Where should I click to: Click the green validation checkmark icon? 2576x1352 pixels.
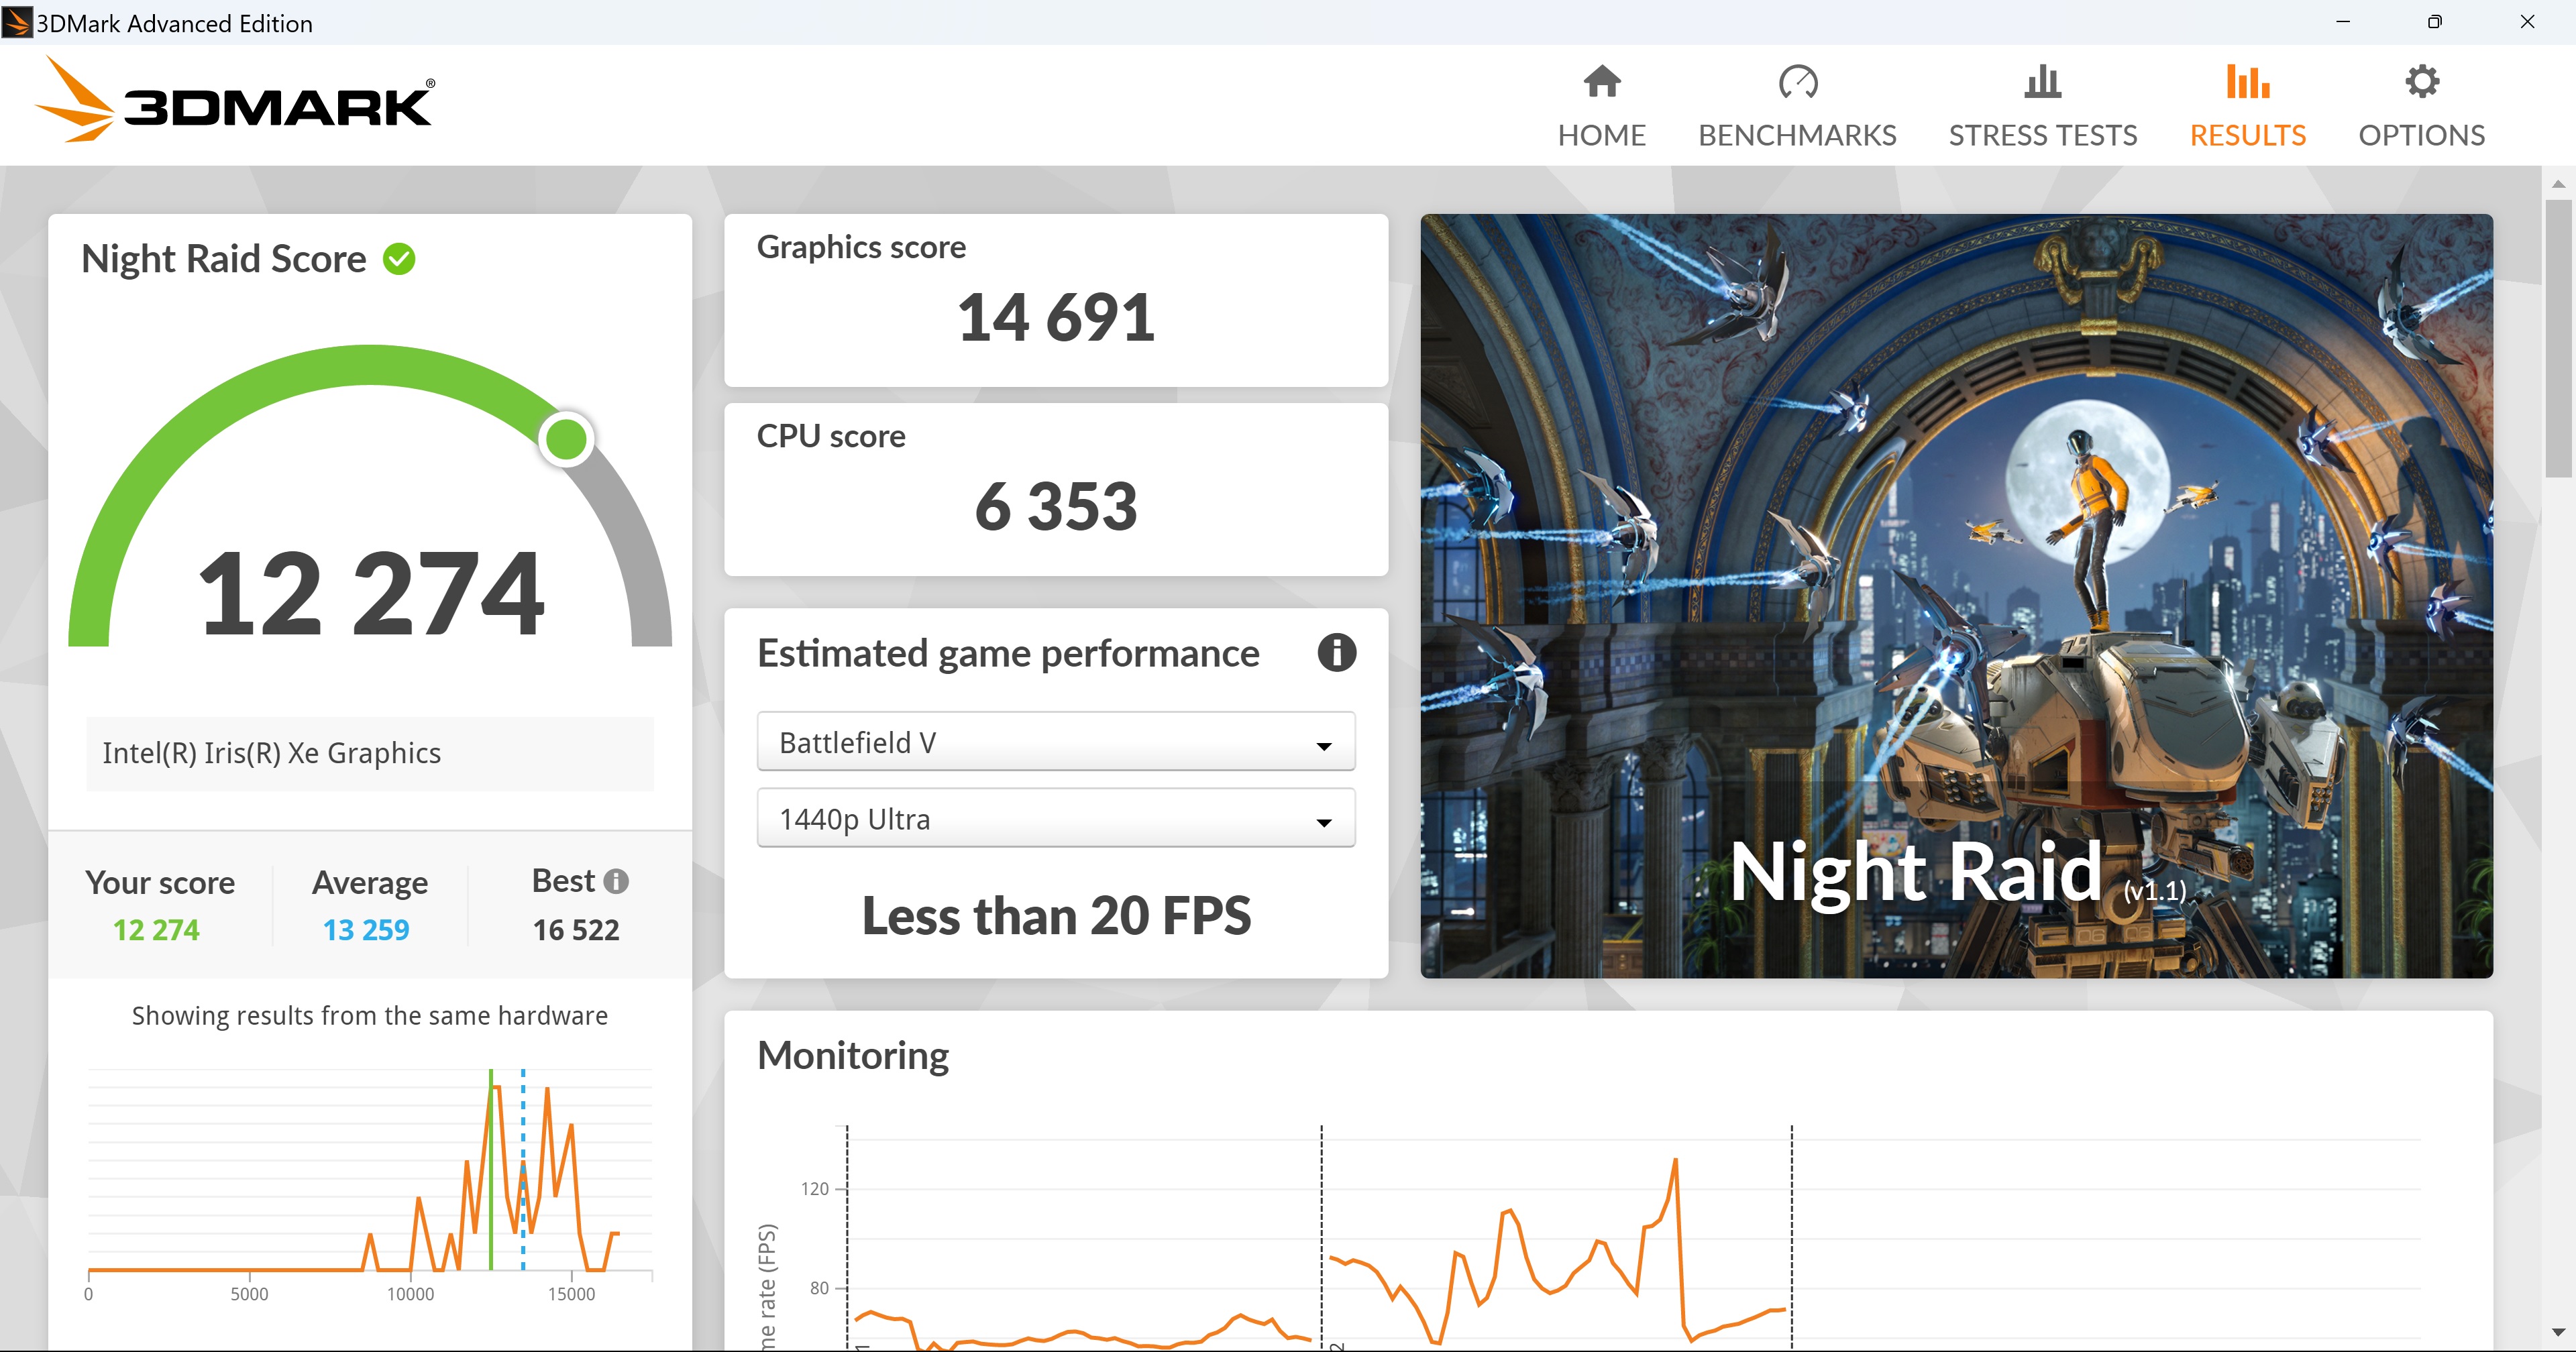click(x=399, y=259)
